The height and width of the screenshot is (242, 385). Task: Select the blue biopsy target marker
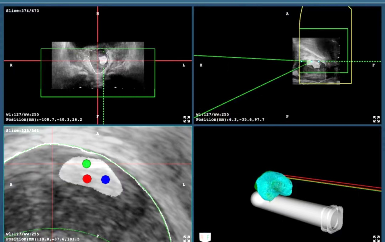click(x=106, y=179)
